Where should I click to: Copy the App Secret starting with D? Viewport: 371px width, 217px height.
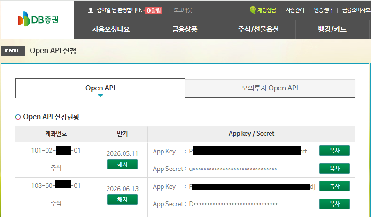coord(334,204)
